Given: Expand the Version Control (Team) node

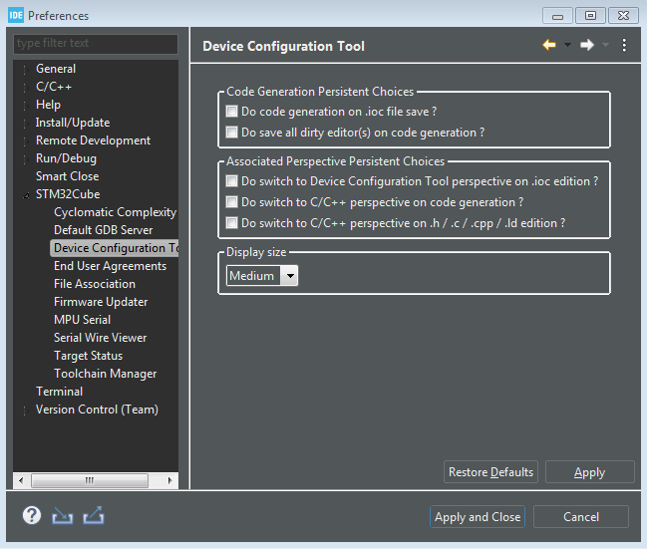Looking at the screenshot, I should [x=26, y=411].
